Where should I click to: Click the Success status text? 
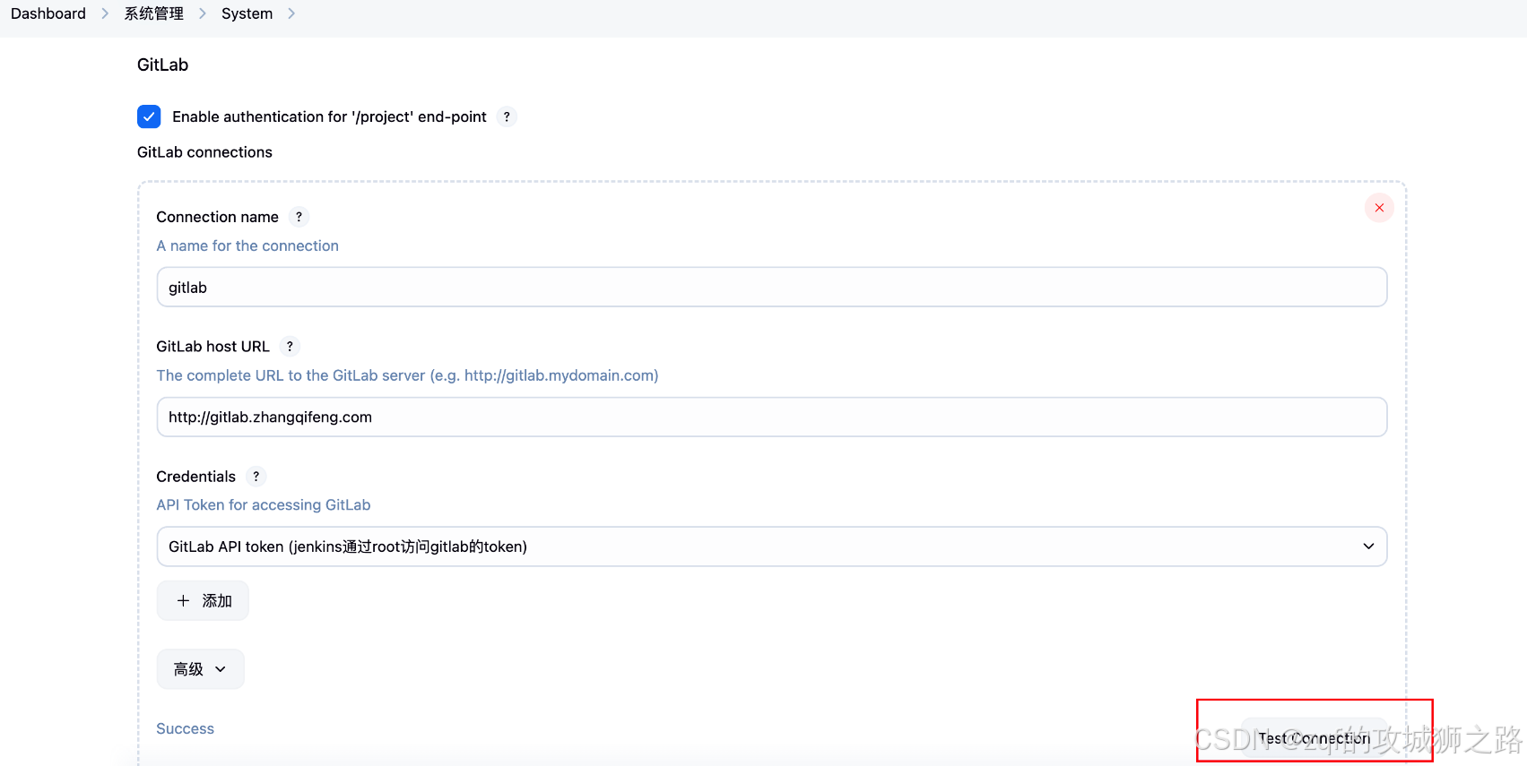tap(186, 728)
